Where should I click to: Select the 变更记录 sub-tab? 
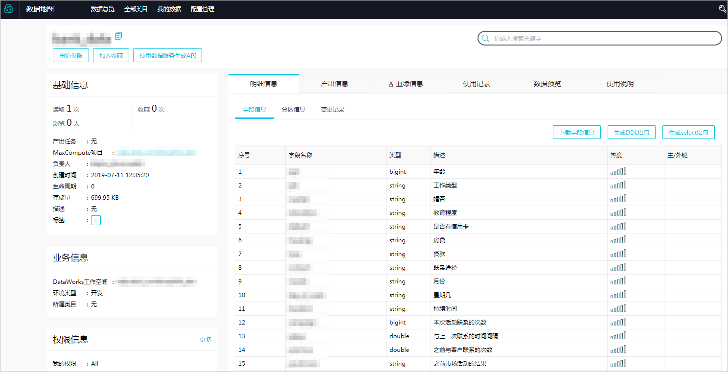click(x=333, y=110)
